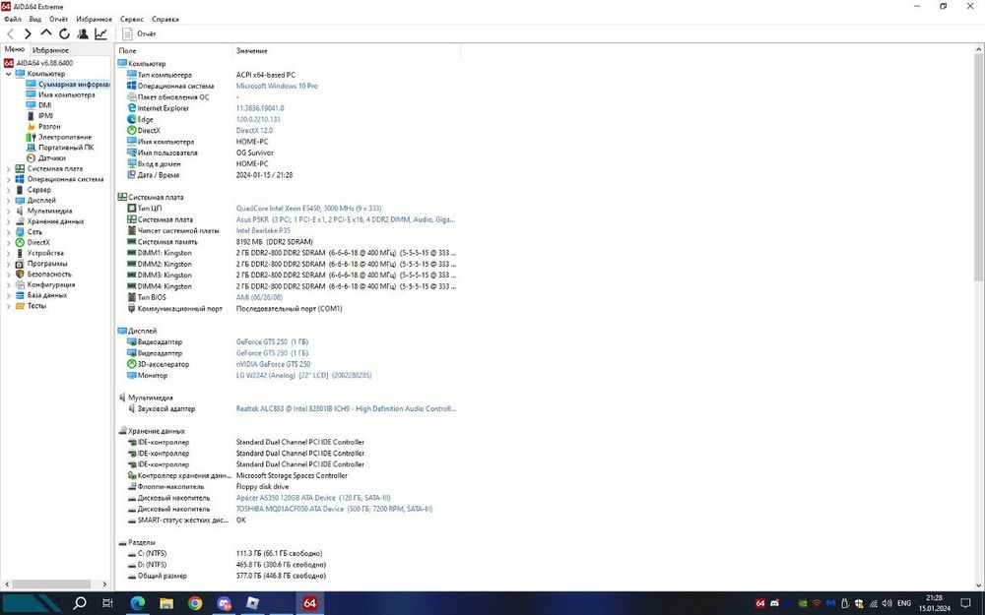The width and height of the screenshot is (985, 615).
Task: Select the Безопасность shield node
Action: (43, 275)
